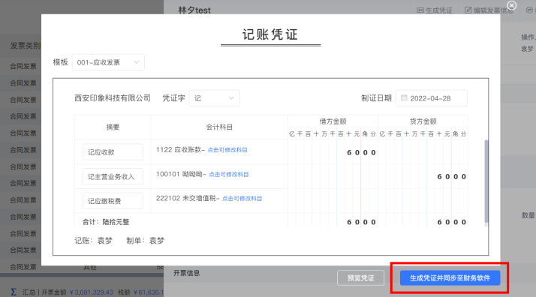Edit the 记主营业务收入 summary field
This screenshot has height=297, width=536.
[x=113, y=176]
